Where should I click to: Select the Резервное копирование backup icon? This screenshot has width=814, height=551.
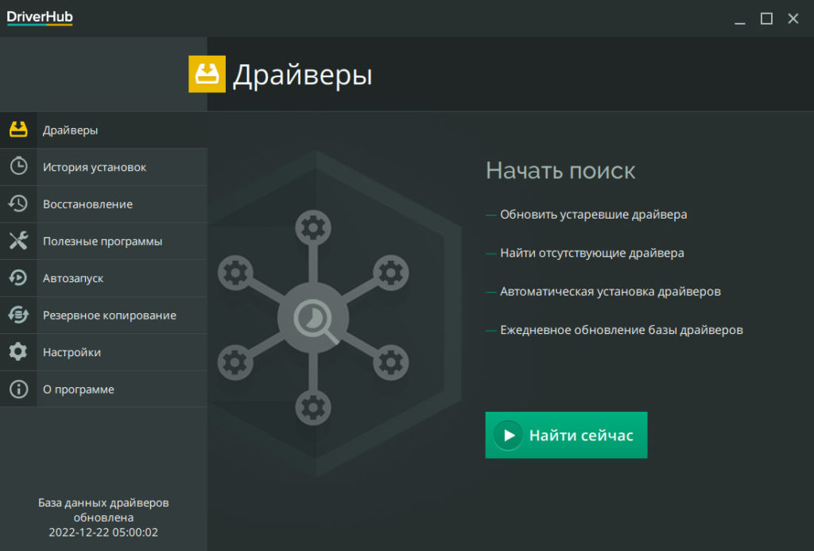pyautogui.click(x=19, y=315)
